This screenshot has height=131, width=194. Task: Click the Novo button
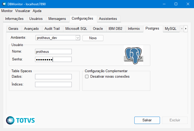(x=93, y=38)
